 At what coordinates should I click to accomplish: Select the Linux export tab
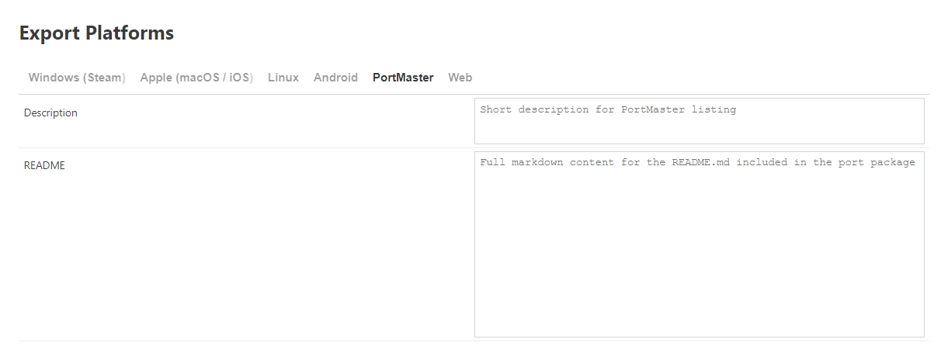point(283,78)
